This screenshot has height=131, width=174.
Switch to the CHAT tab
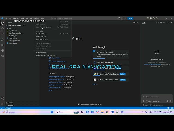click(x=144, y=22)
